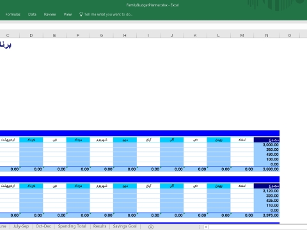307x230 pixels.
Task: Select column N header
Action: click(267, 35)
